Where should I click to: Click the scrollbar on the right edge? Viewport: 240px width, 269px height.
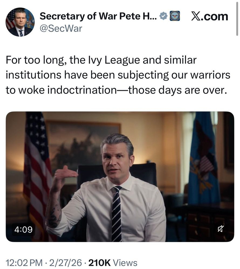238,19
